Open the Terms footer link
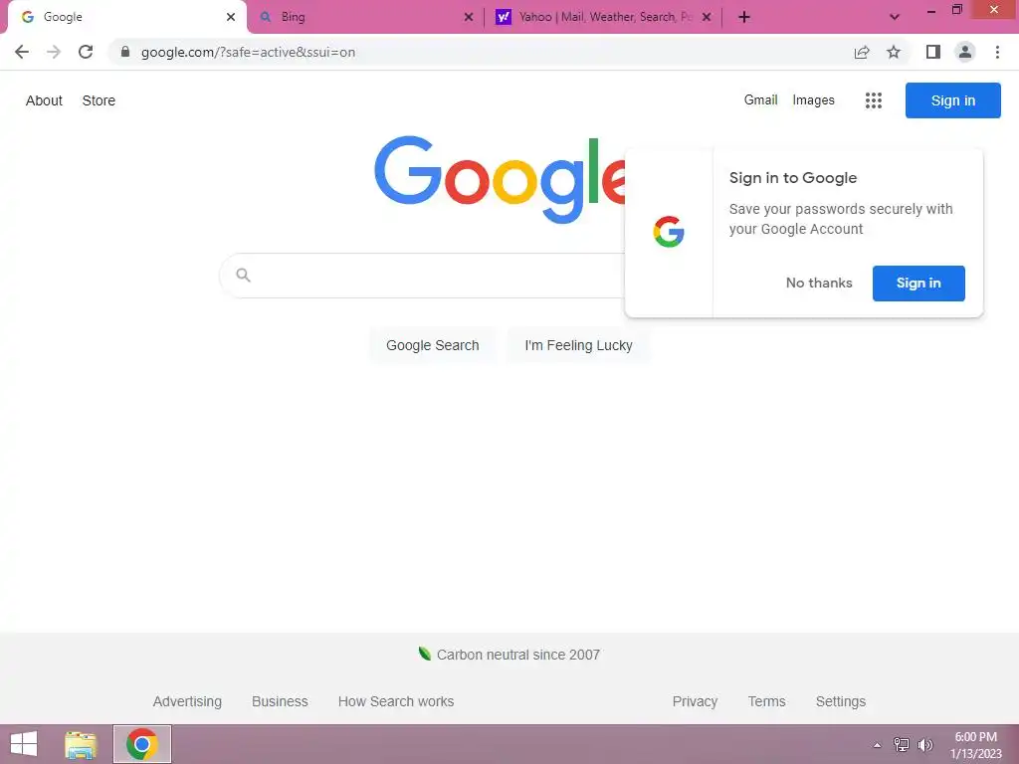Image resolution: width=1019 pixels, height=764 pixels. click(x=766, y=701)
